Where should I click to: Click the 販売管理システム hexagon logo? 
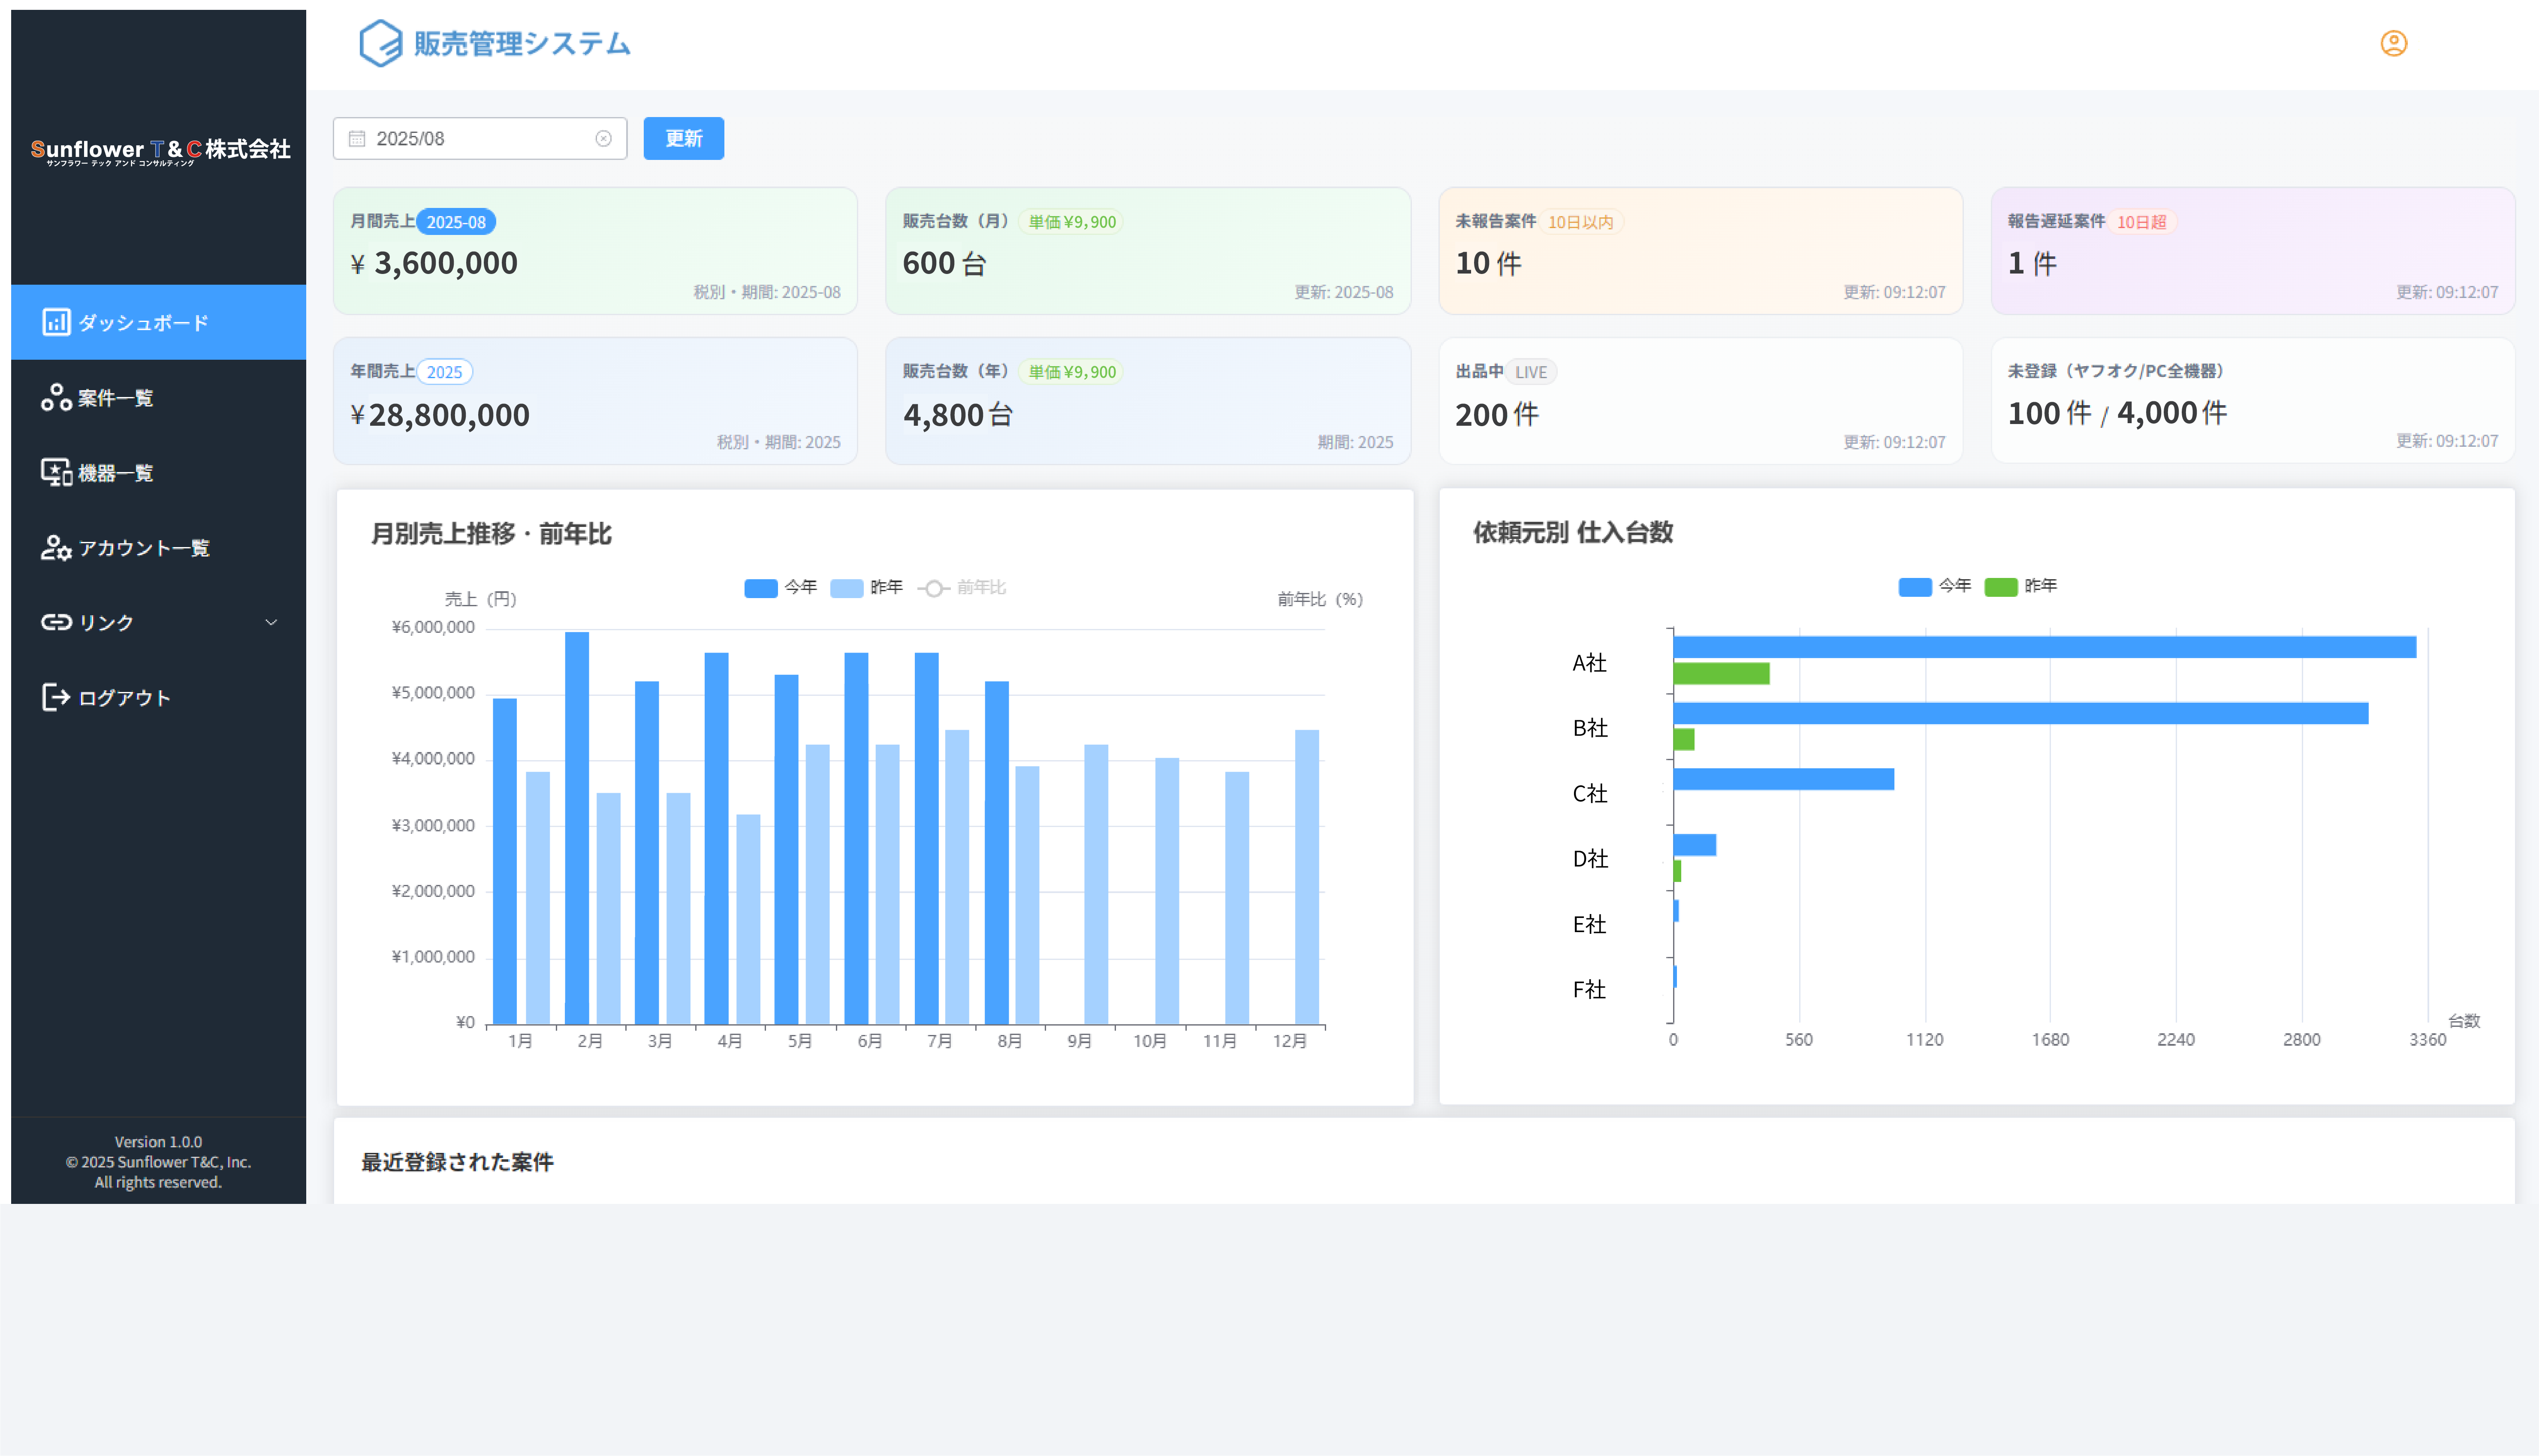(x=380, y=43)
